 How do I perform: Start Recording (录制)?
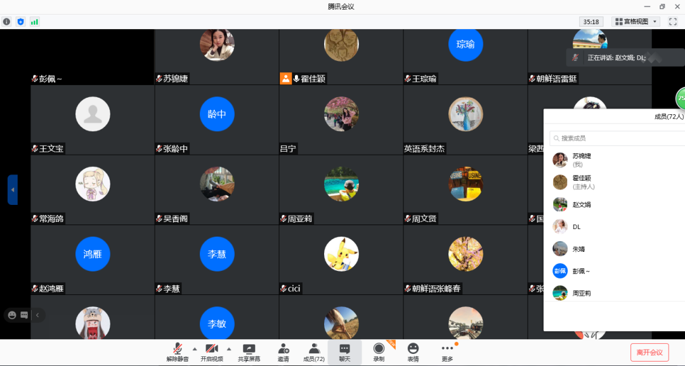coord(379,353)
